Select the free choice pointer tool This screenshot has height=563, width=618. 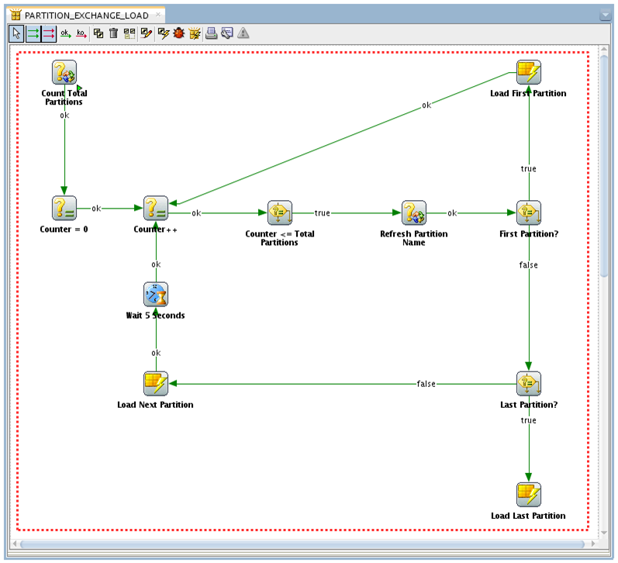click(x=16, y=33)
